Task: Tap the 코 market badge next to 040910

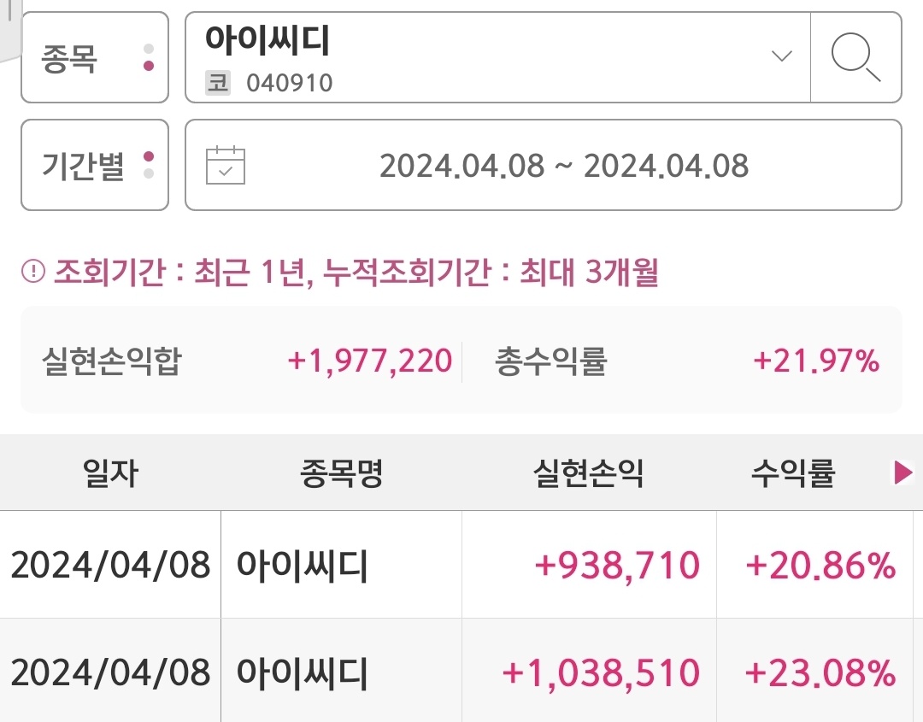Action: coord(218,82)
